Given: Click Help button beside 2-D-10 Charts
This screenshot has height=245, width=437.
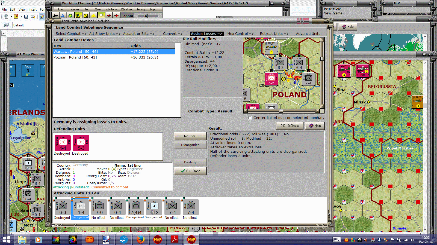Looking at the screenshot, I should pyautogui.click(x=315, y=126).
